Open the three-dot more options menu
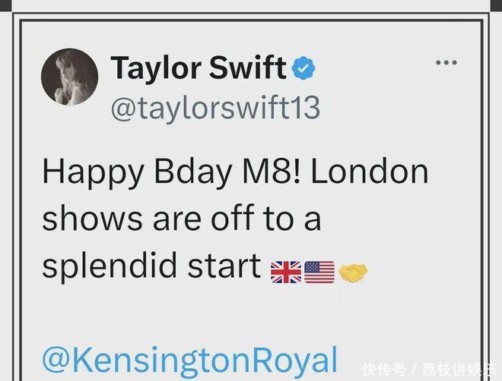This screenshot has width=502, height=381. point(446,62)
